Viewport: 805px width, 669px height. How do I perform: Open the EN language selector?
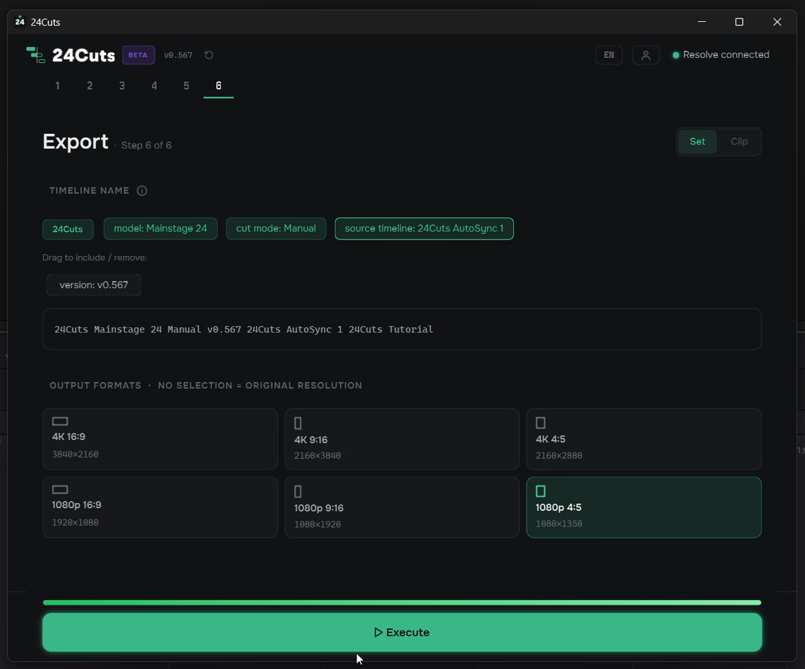pos(609,55)
